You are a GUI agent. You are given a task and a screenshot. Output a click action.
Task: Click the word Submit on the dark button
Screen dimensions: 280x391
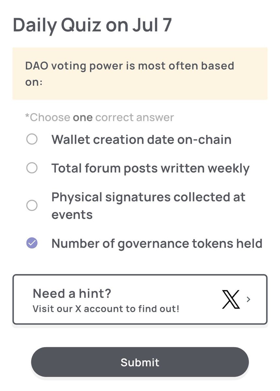pos(140,362)
